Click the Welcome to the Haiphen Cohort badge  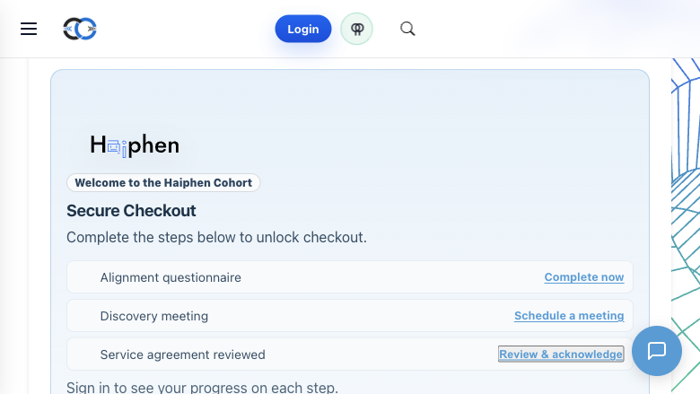pos(163,183)
